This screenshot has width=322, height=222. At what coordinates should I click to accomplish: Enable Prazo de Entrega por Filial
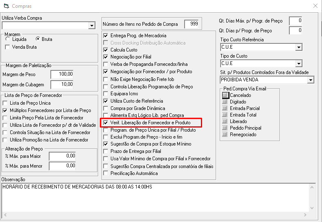[106, 151]
